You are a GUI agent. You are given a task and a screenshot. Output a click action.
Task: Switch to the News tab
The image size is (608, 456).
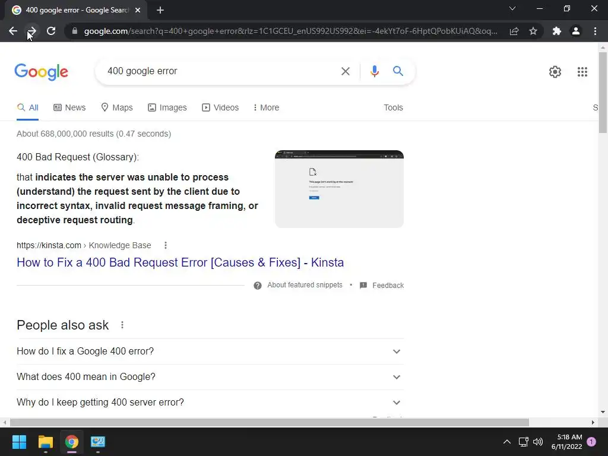pyautogui.click(x=69, y=107)
